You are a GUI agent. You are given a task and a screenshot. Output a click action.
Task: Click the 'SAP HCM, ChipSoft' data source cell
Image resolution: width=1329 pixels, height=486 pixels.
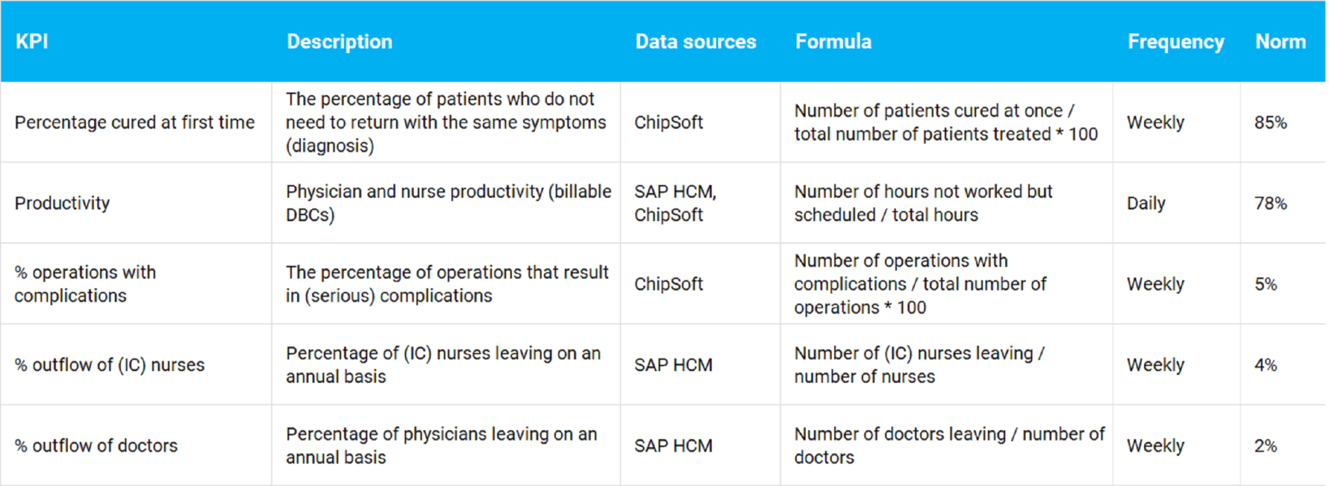pos(675,203)
